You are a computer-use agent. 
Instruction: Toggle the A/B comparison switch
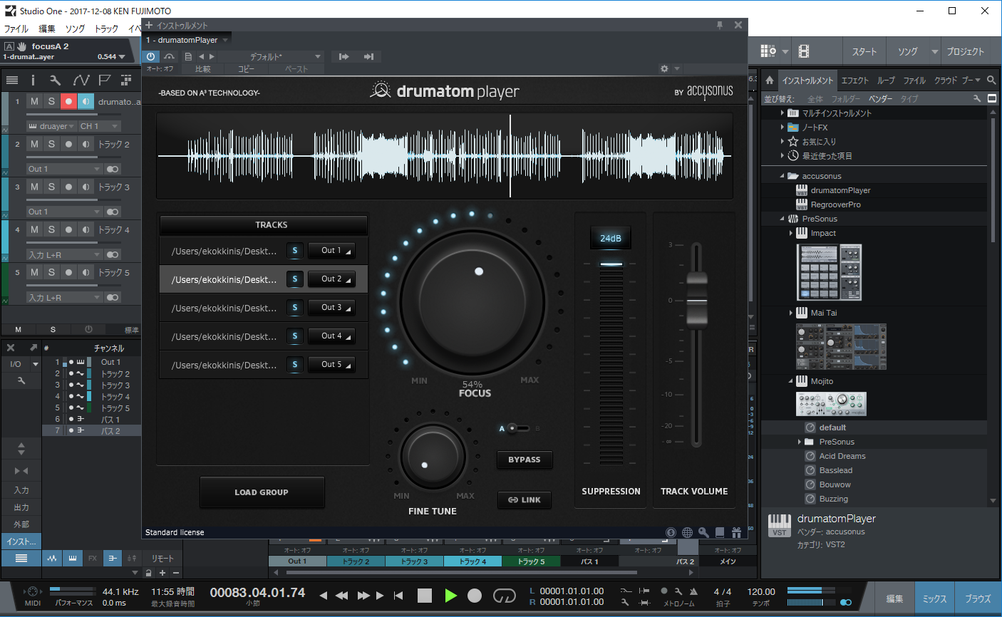(x=519, y=428)
